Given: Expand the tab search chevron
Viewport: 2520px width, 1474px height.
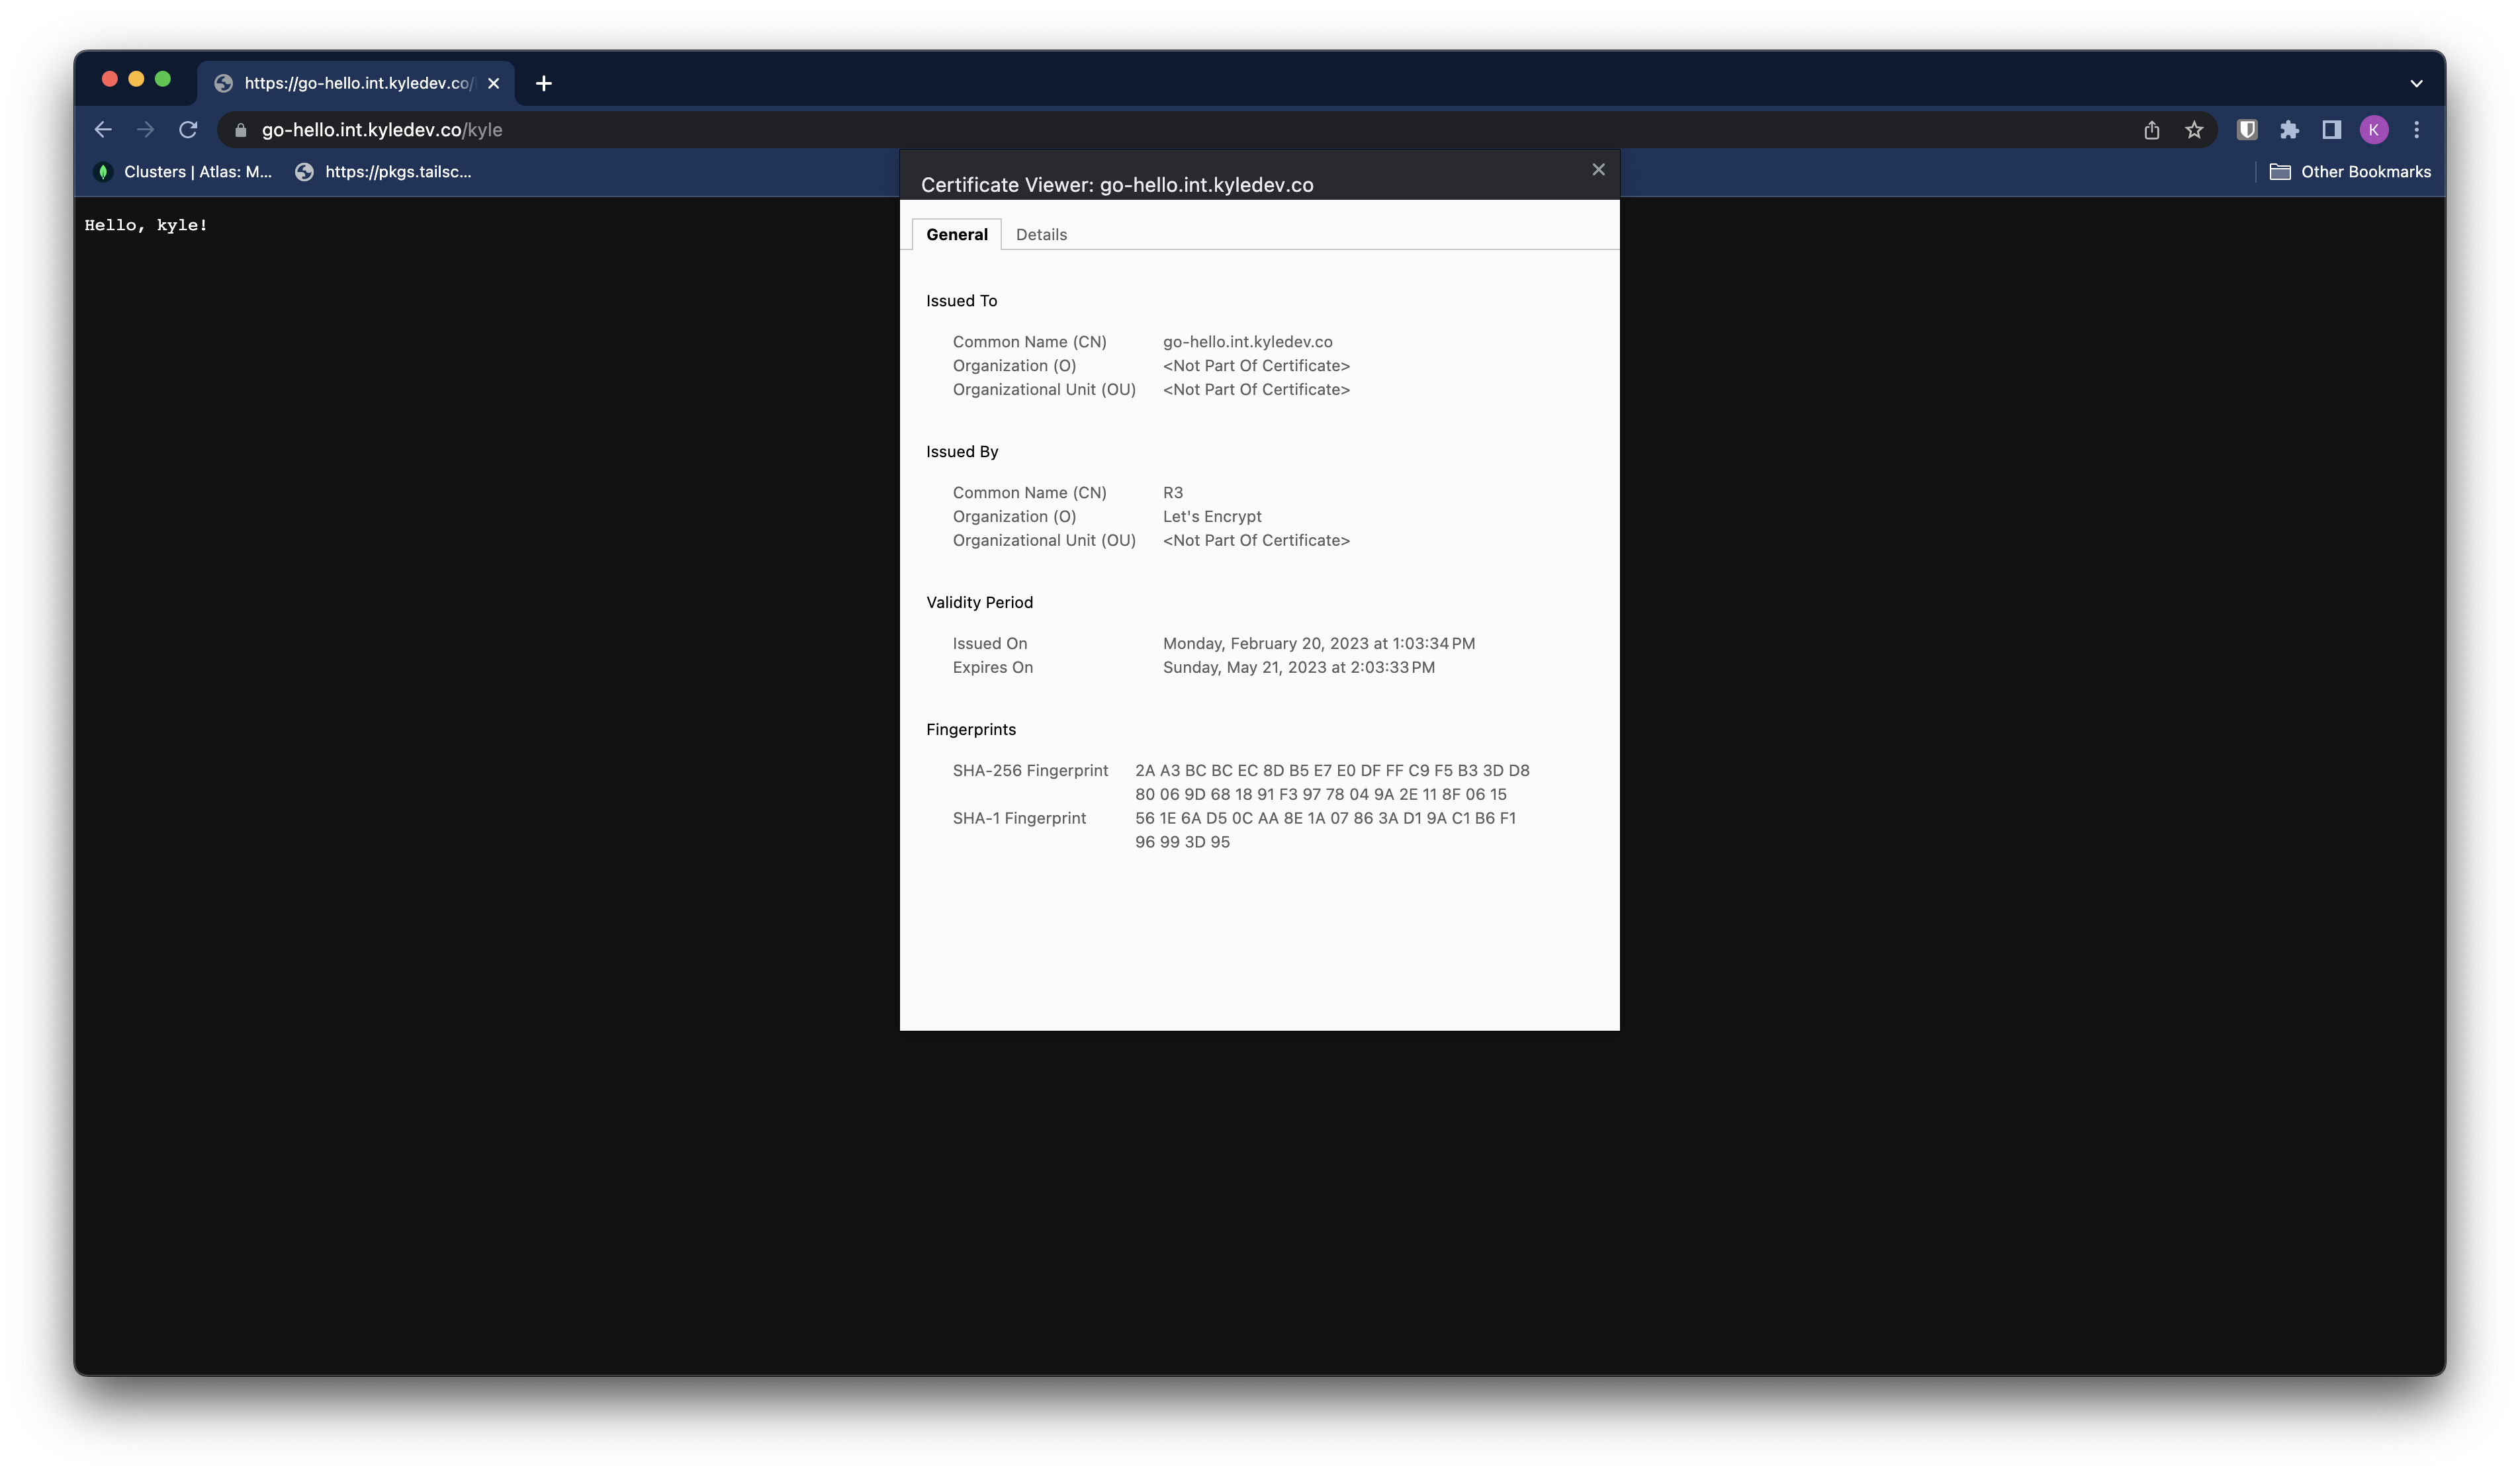Looking at the screenshot, I should tap(2416, 83).
